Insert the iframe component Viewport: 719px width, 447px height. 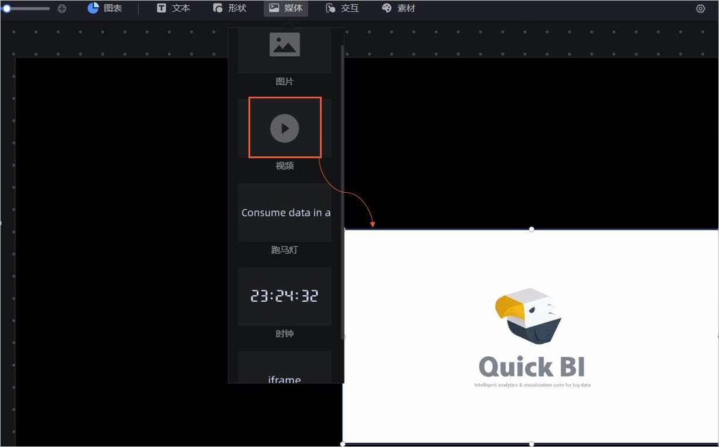(x=285, y=367)
